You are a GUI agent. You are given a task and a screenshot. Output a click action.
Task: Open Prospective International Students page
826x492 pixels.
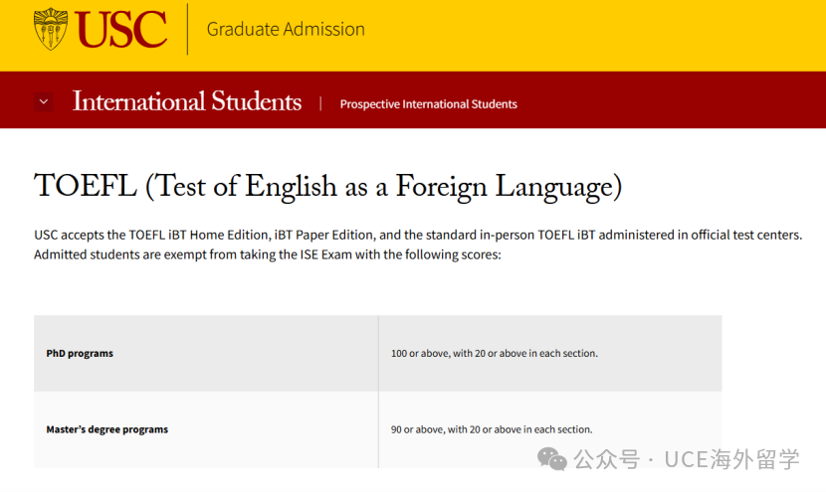tap(428, 104)
